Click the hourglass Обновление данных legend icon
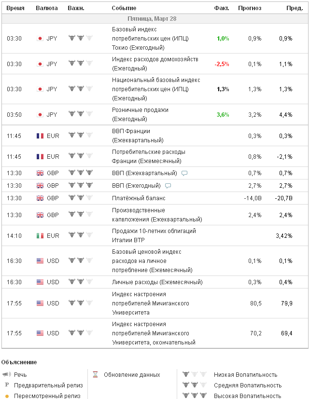 (96, 374)
